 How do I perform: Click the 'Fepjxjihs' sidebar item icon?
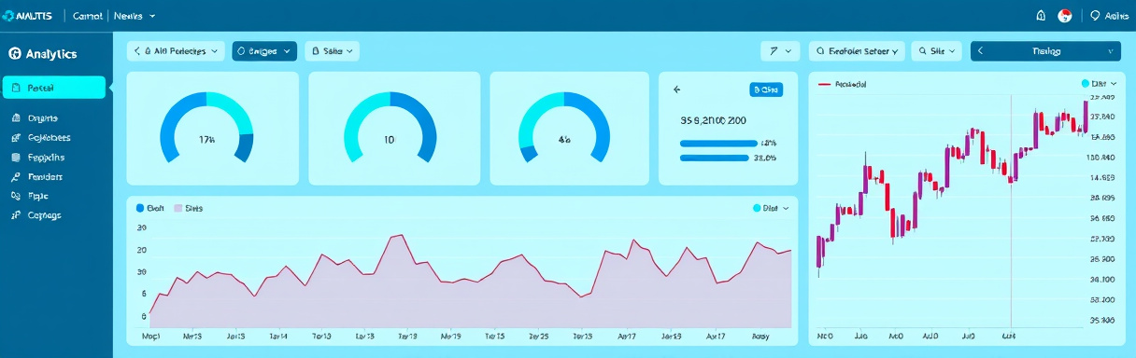[x=16, y=158]
